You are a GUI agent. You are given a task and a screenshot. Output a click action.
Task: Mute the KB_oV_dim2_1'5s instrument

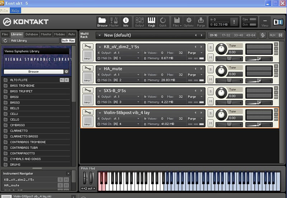[x=211, y=58]
